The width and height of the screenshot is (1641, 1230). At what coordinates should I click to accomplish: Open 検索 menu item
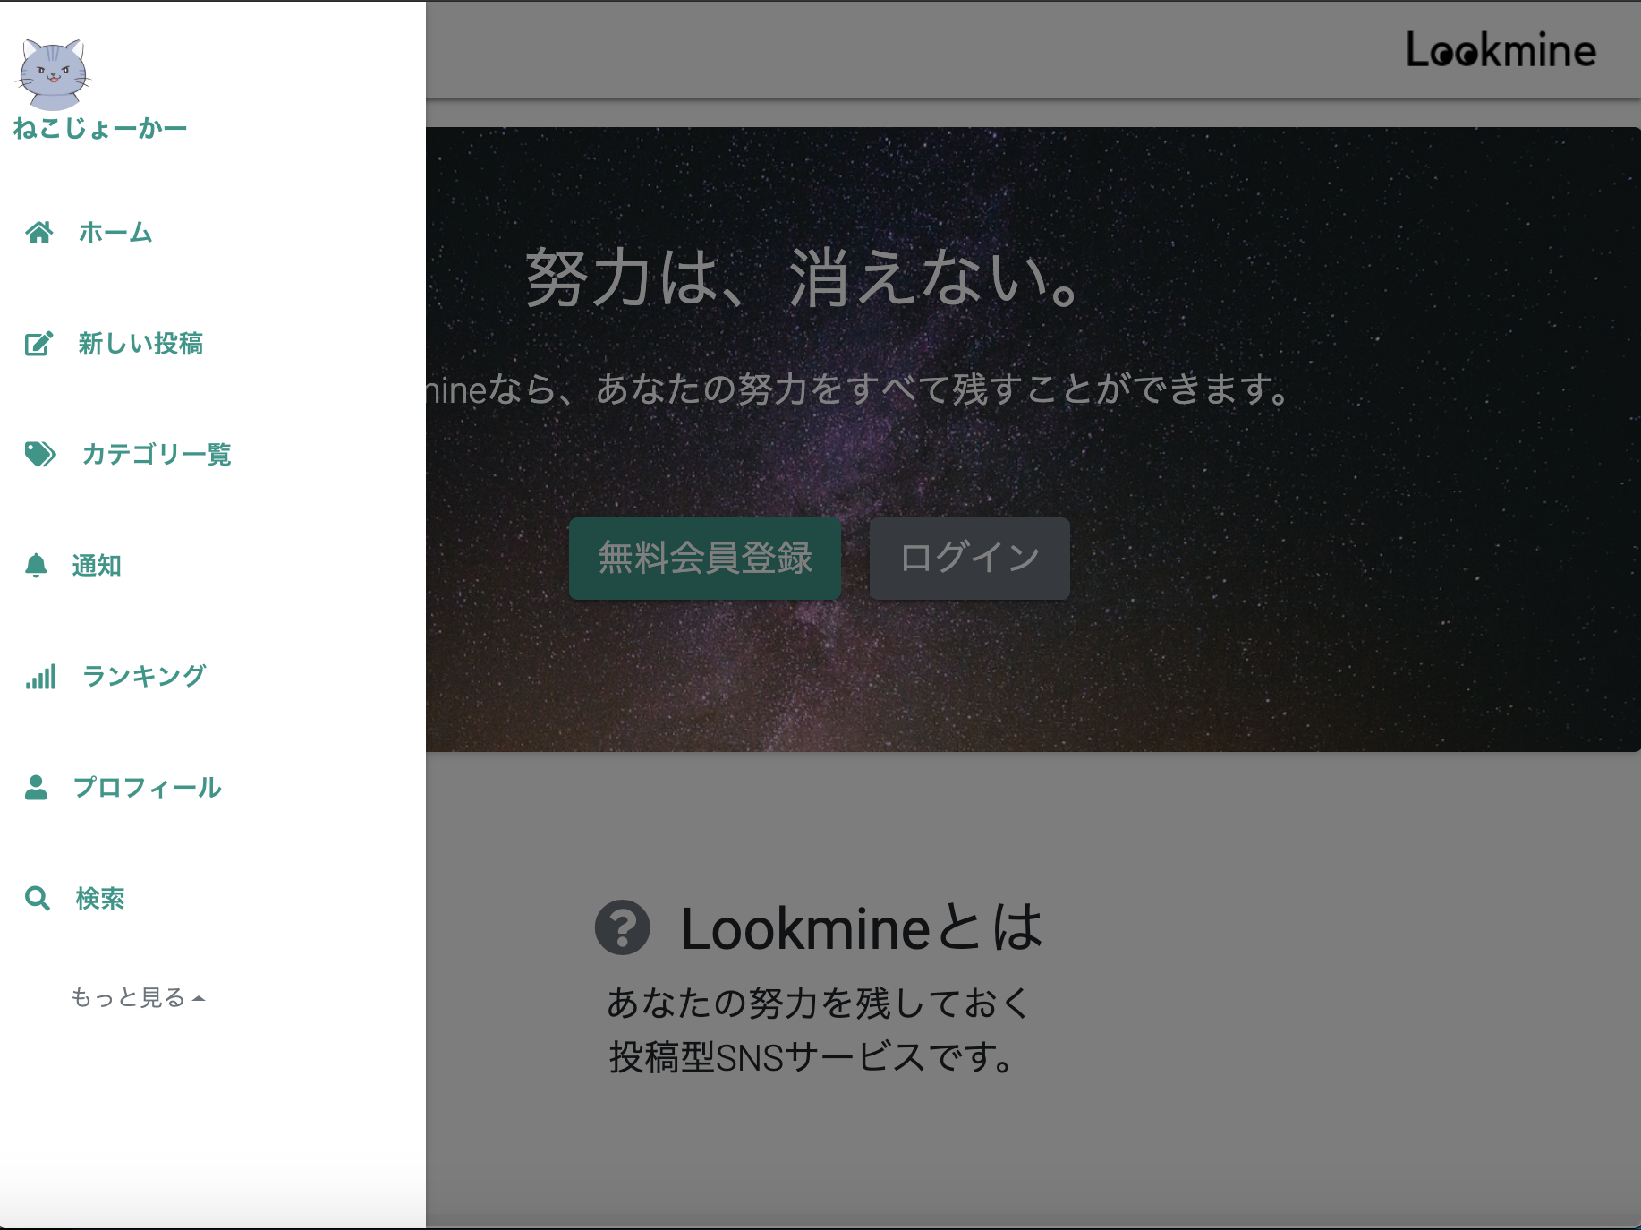pyautogui.click(x=100, y=899)
